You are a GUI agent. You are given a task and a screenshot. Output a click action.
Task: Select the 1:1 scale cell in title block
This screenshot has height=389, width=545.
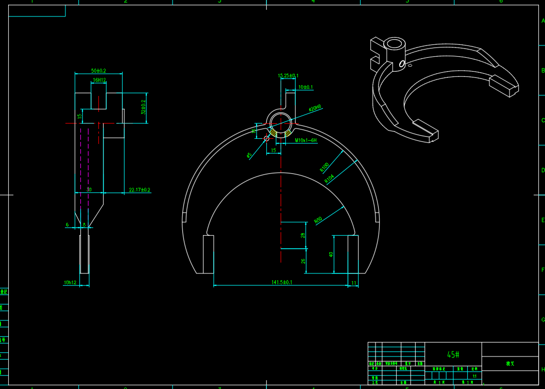[x=474, y=377]
